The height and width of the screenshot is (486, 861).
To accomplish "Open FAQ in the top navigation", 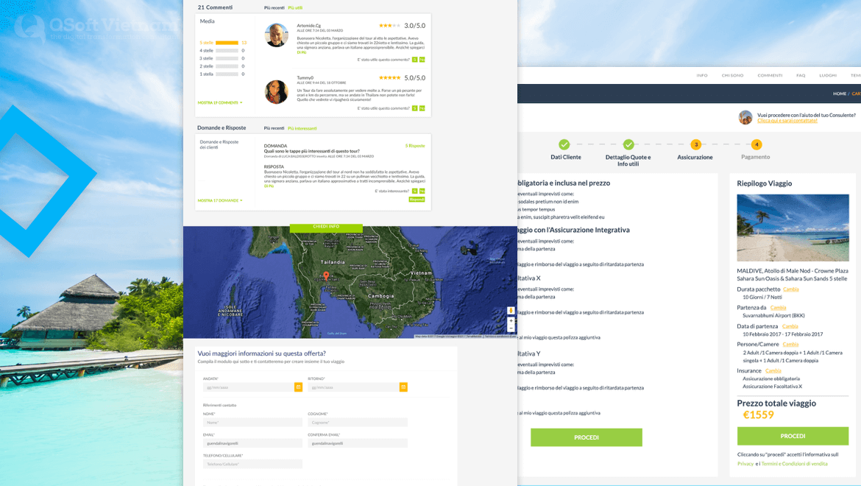I will [x=801, y=75].
